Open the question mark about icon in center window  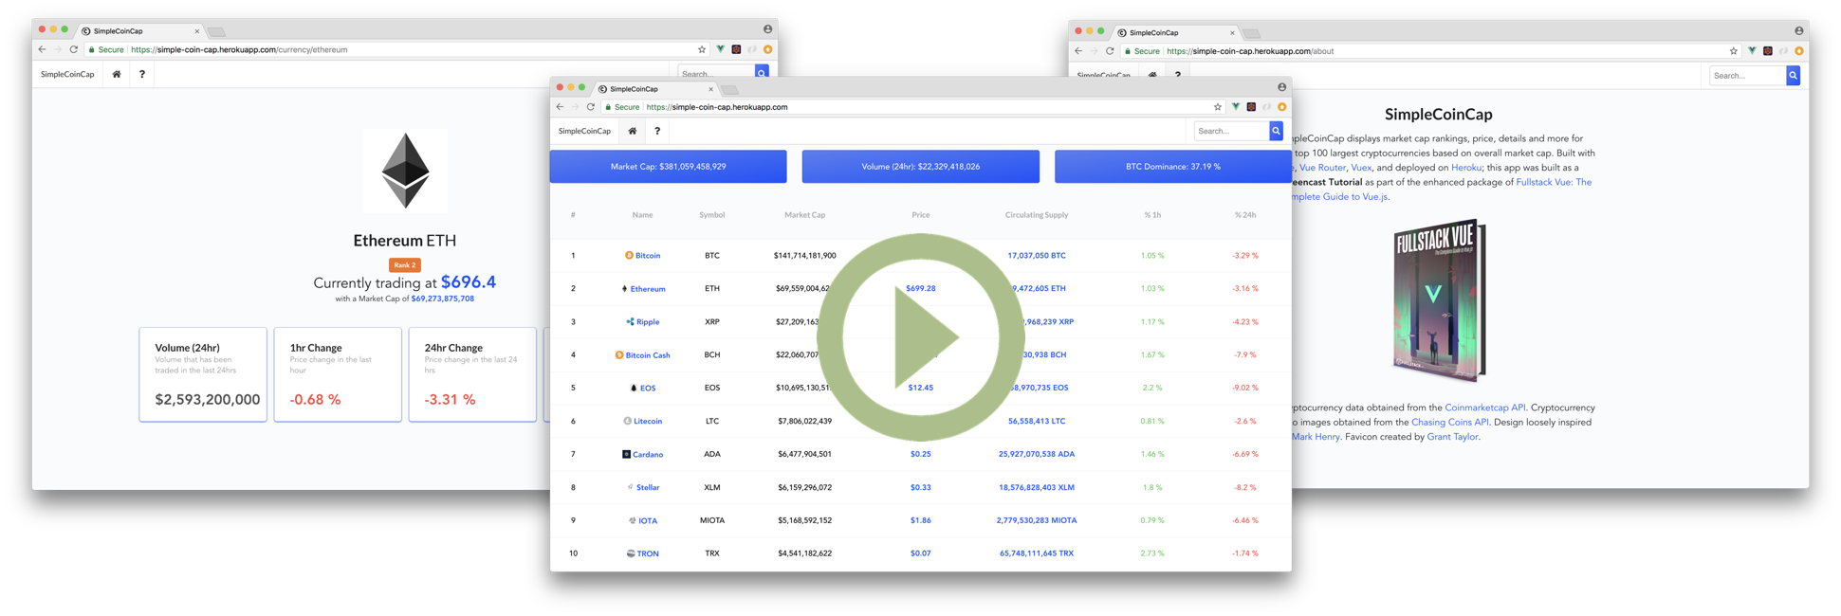(657, 131)
